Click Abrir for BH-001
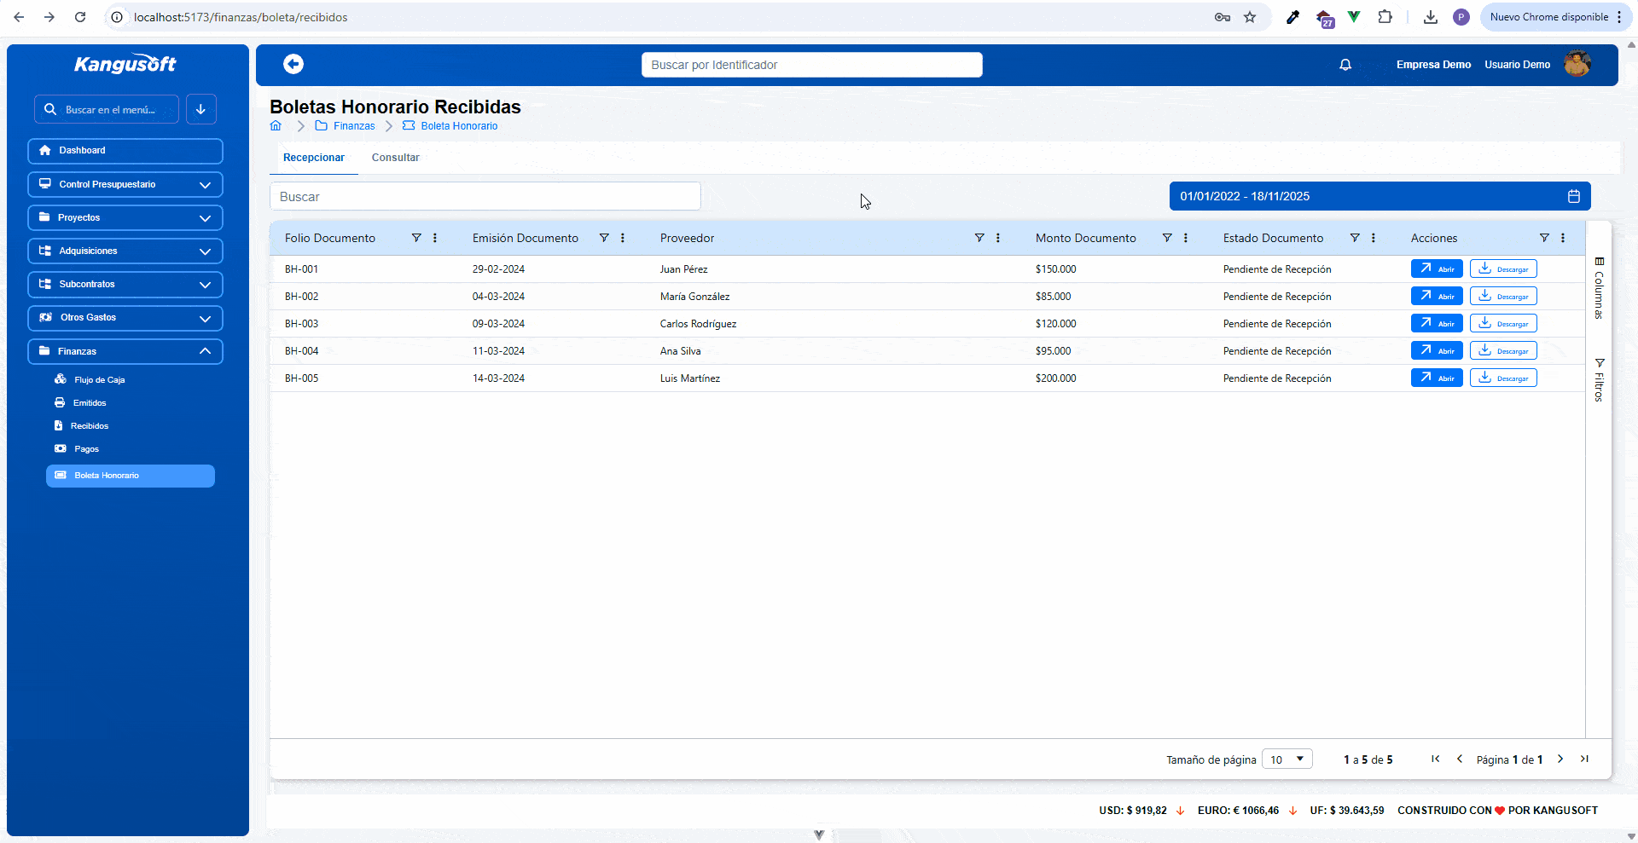Screen dimensions: 1638x843 click(x=1437, y=268)
